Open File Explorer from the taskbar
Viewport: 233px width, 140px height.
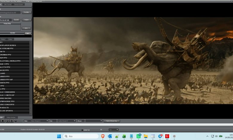click(146, 136)
